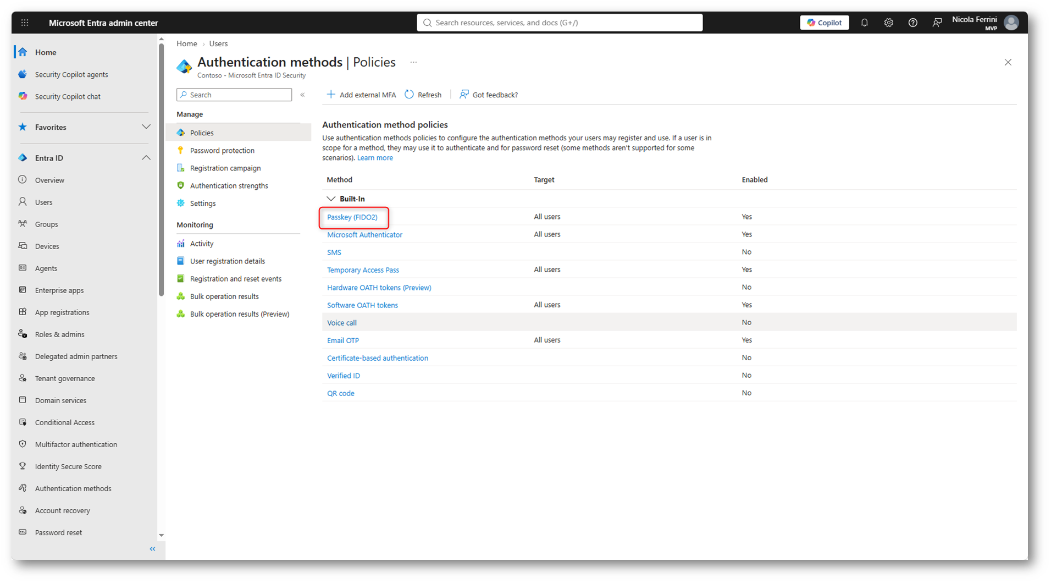The width and height of the screenshot is (1051, 583).
Task: Open Bulk operation results (Preview)
Action: click(x=240, y=314)
